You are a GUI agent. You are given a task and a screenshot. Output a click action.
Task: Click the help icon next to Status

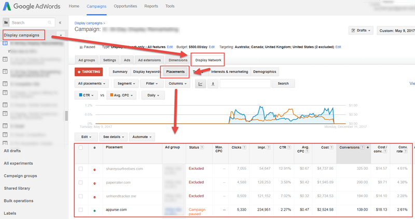point(202,148)
